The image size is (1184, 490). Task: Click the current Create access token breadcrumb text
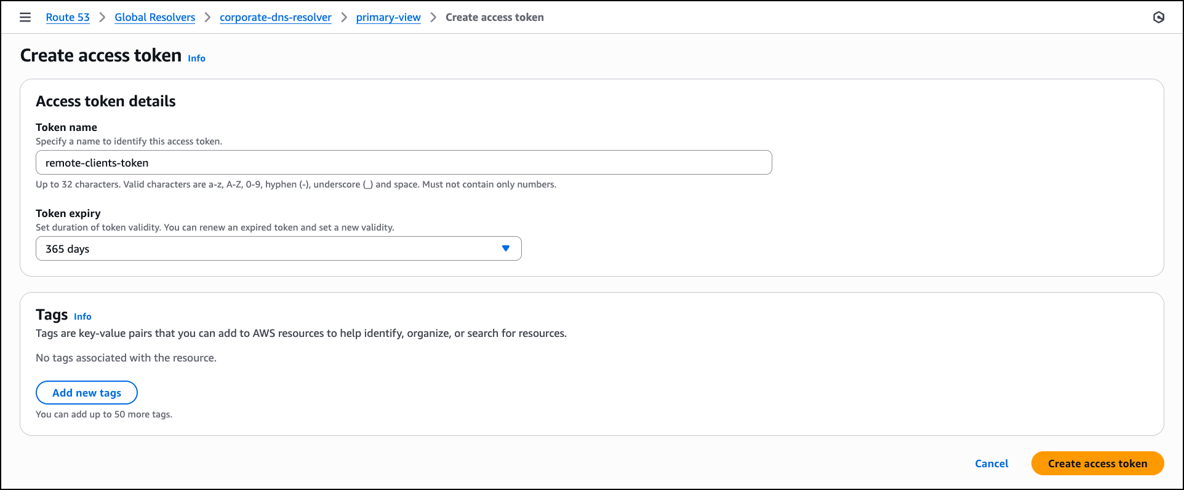click(494, 17)
